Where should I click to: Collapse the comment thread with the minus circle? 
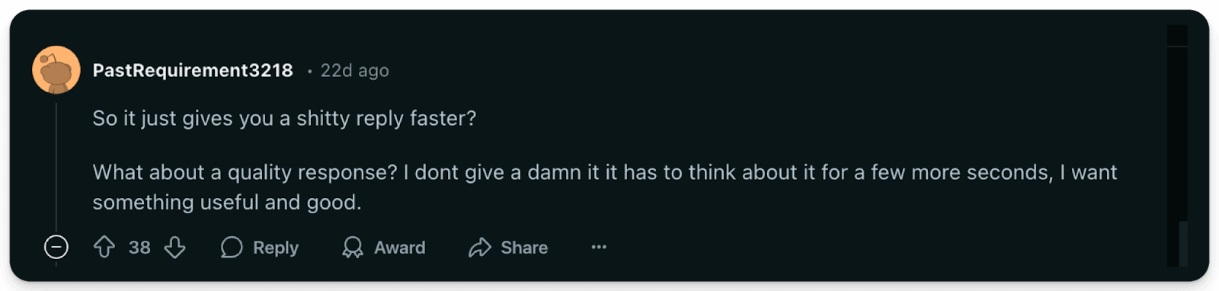[56, 247]
